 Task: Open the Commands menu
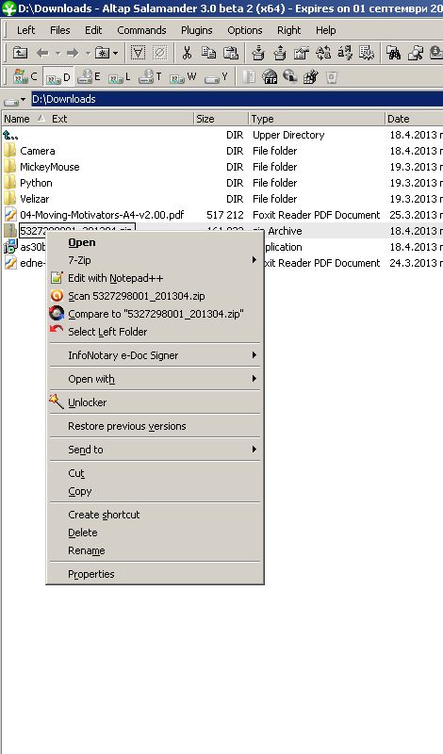coord(141,30)
